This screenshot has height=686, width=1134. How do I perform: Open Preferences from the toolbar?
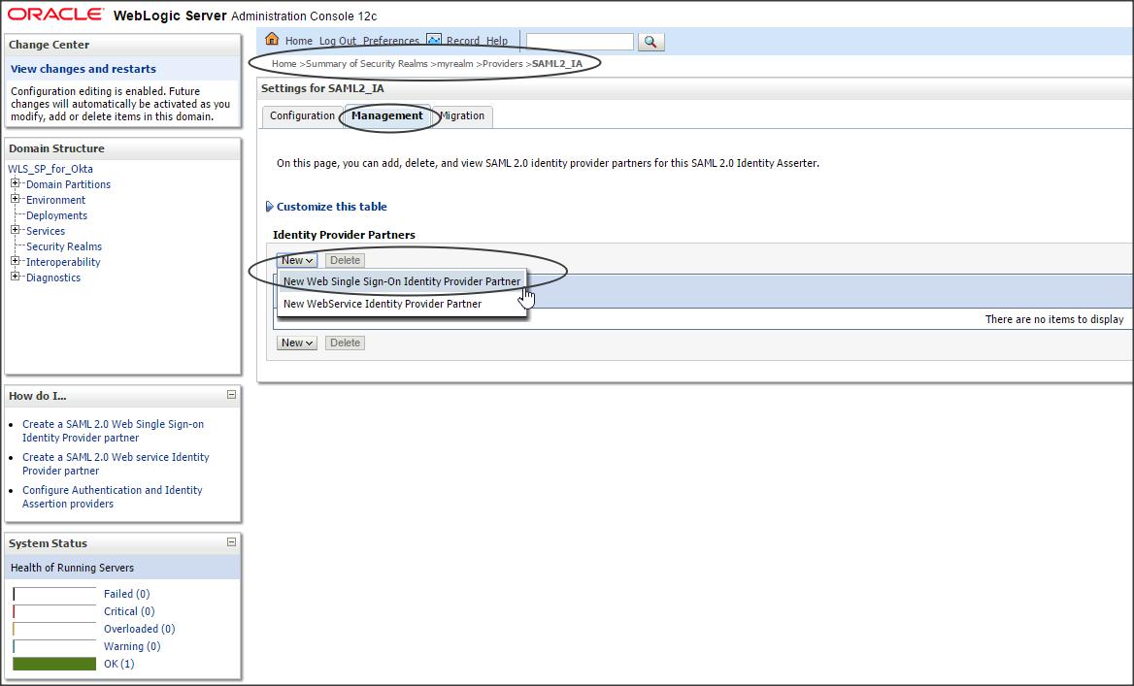(391, 41)
